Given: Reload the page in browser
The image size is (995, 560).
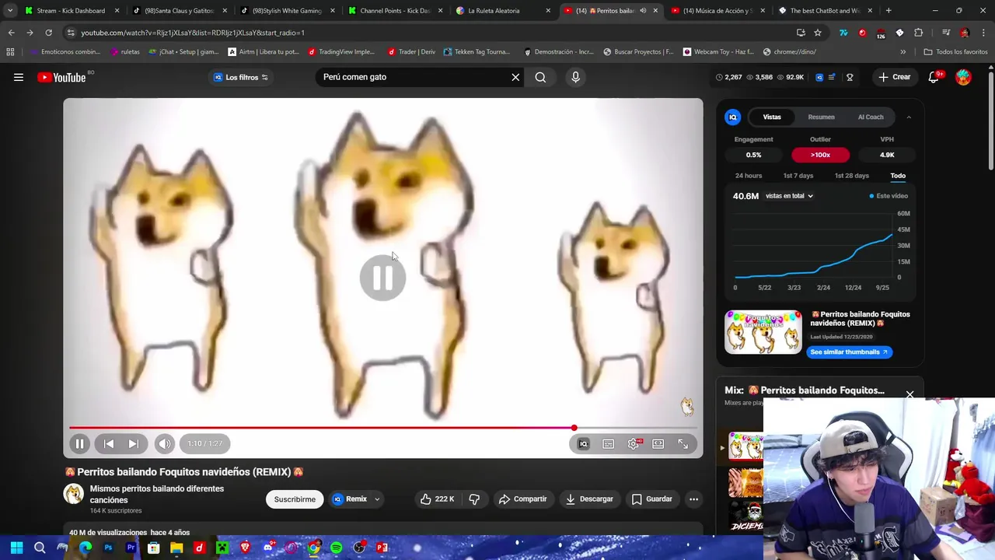Looking at the screenshot, I should pyautogui.click(x=48, y=33).
